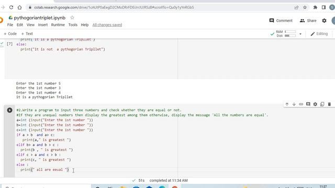335x188 pixels.
Task: Click the line starting 'a=int (input('
Action: [54, 120]
